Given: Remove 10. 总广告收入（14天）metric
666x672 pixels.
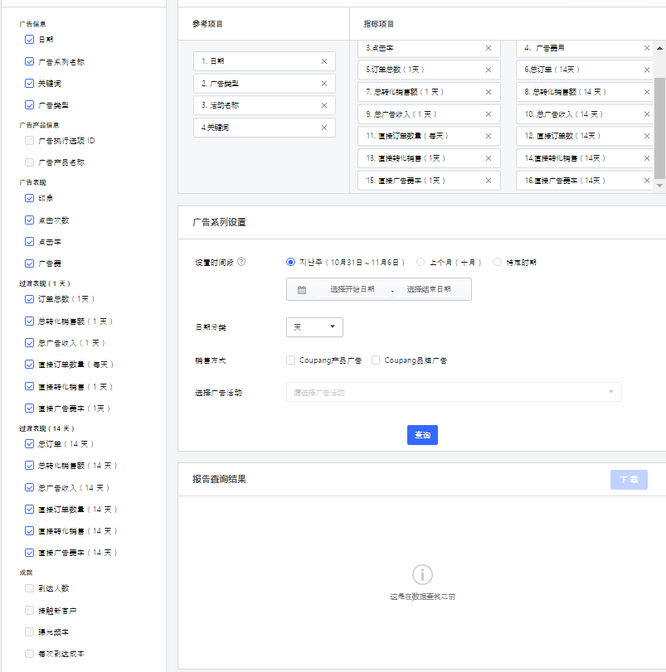Looking at the screenshot, I should (x=647, y=114).
